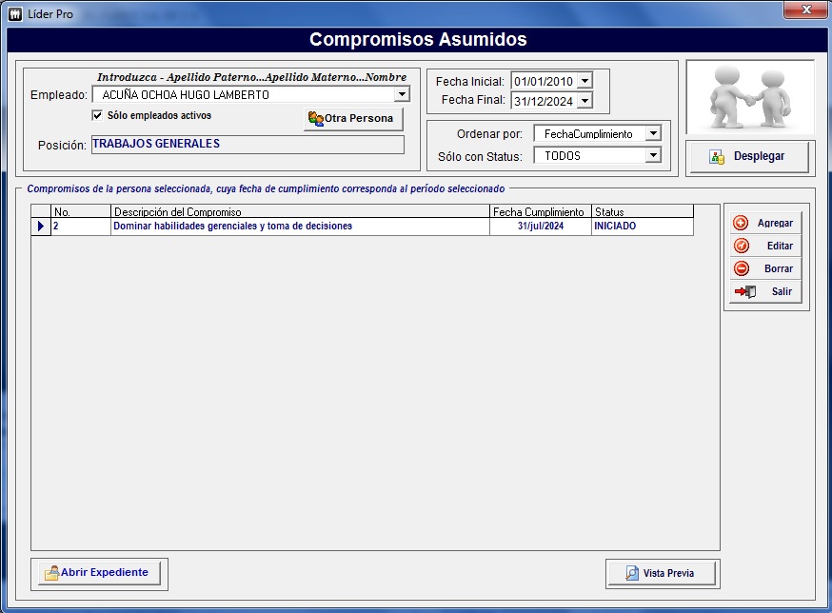
Task: Open the Fecha Final date picker
Action: click(x=584, y=101)
